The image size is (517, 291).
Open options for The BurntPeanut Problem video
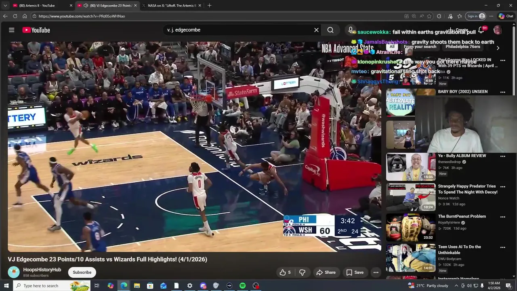(x=502, y=217)
